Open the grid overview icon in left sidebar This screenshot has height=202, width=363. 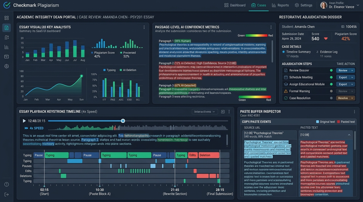[7, 18]
